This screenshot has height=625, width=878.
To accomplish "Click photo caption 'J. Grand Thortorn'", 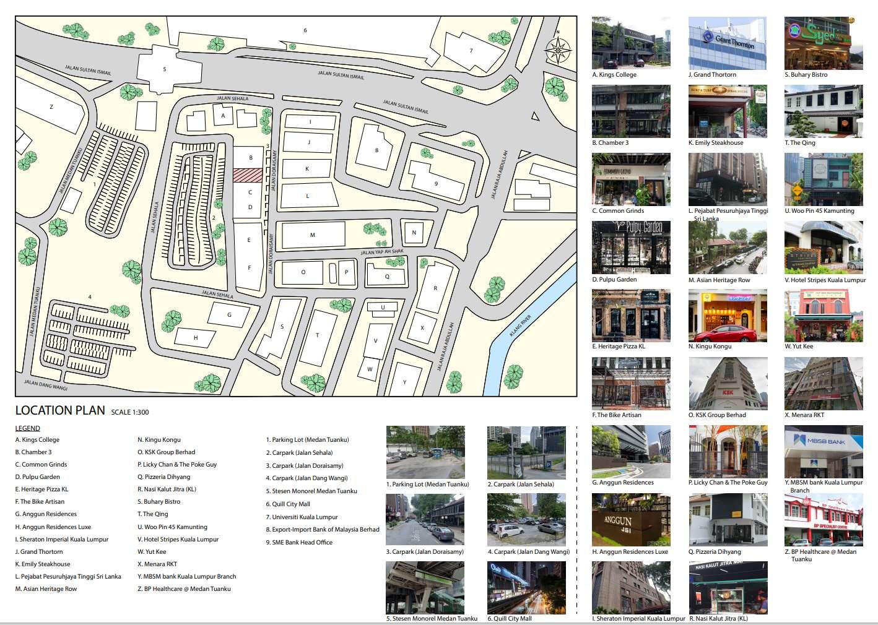I will pyautogui.click(x=713, y=75).
